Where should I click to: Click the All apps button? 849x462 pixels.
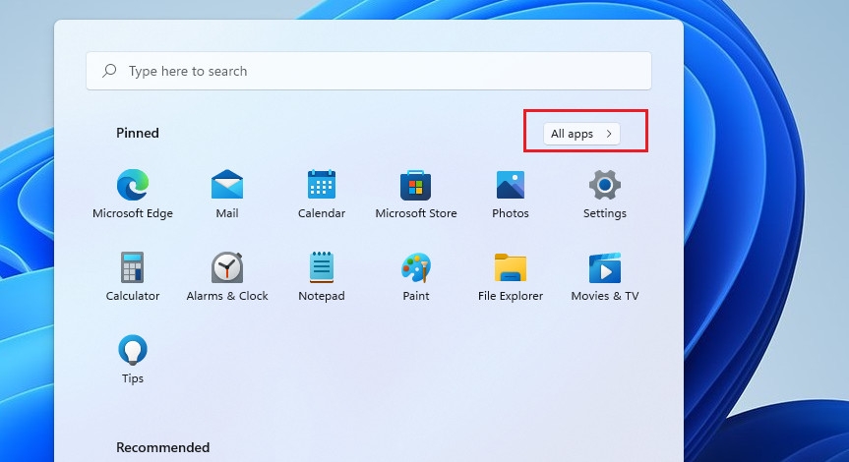[581, 134]
